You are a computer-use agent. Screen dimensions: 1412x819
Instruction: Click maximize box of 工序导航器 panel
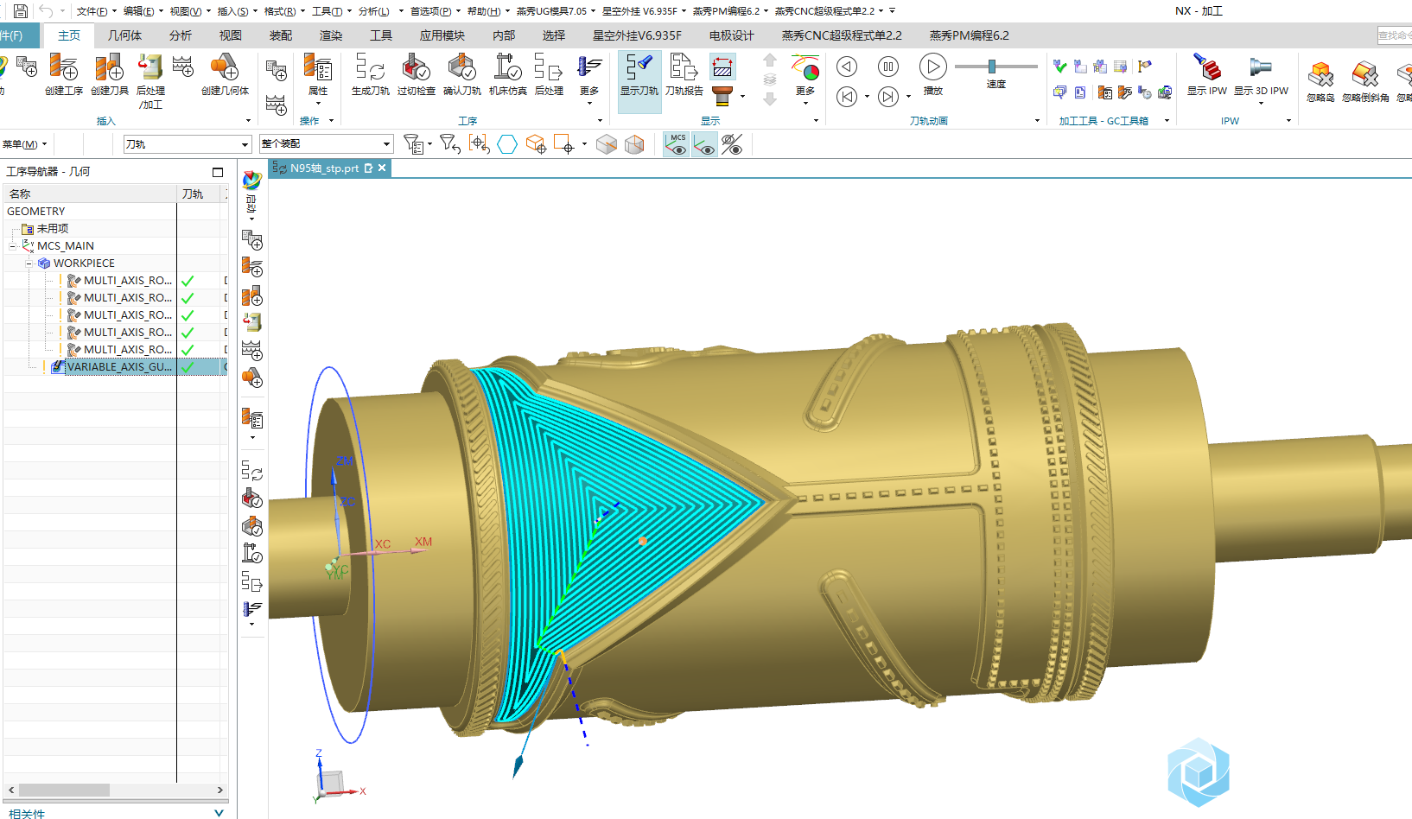click(x=218, y=172)
